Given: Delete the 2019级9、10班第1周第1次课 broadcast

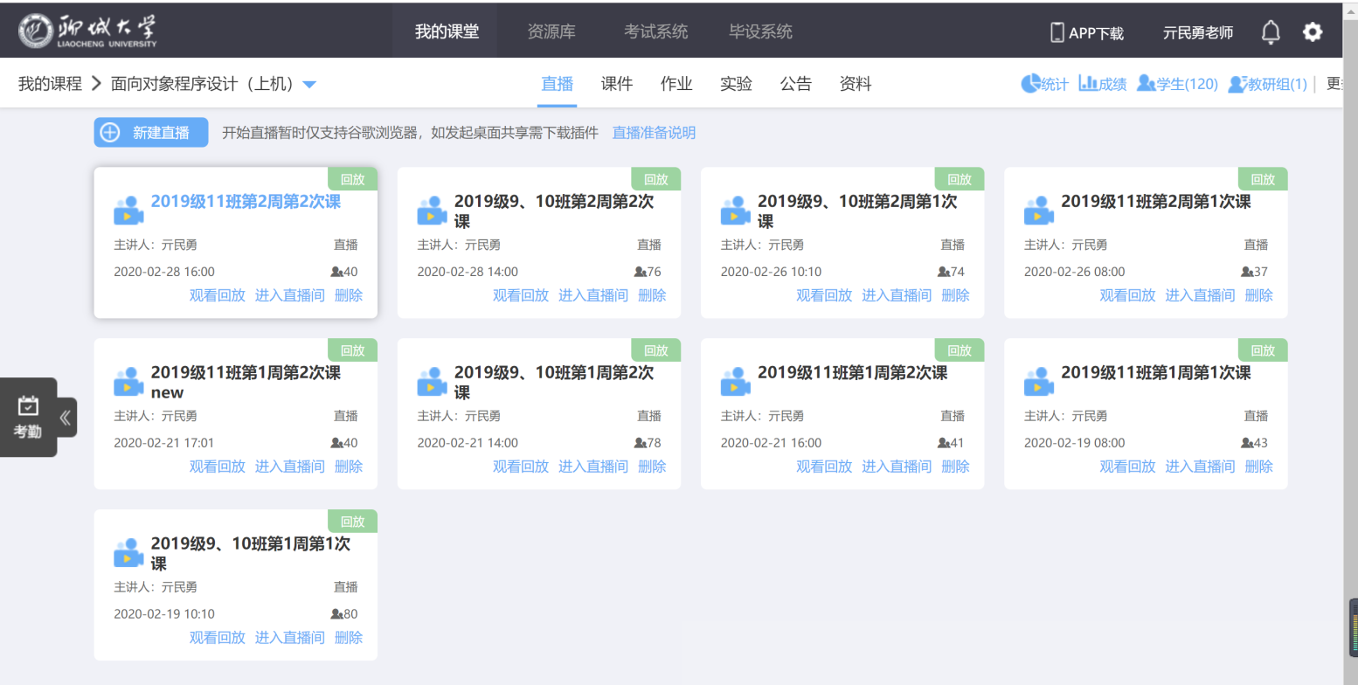Looking at the screenshot, I should [348, 638].
